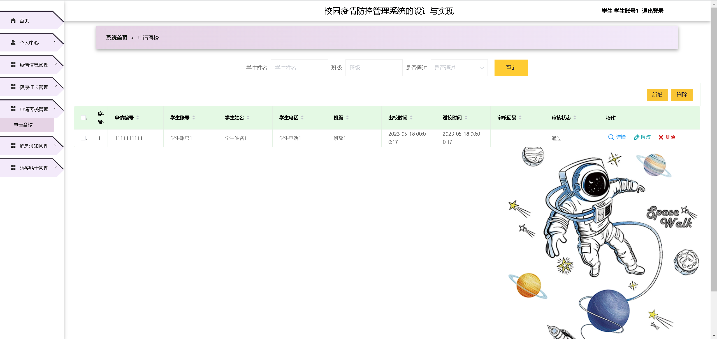
Task: Collapse the 申请离校管理 menu chevron
Action: pos(55,109)
